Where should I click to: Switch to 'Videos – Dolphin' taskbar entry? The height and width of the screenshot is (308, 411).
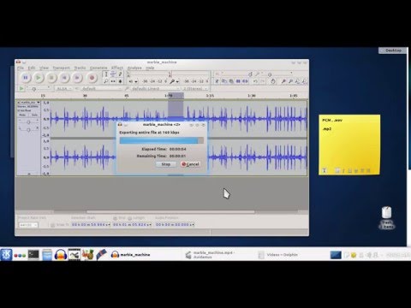(278, 255)
